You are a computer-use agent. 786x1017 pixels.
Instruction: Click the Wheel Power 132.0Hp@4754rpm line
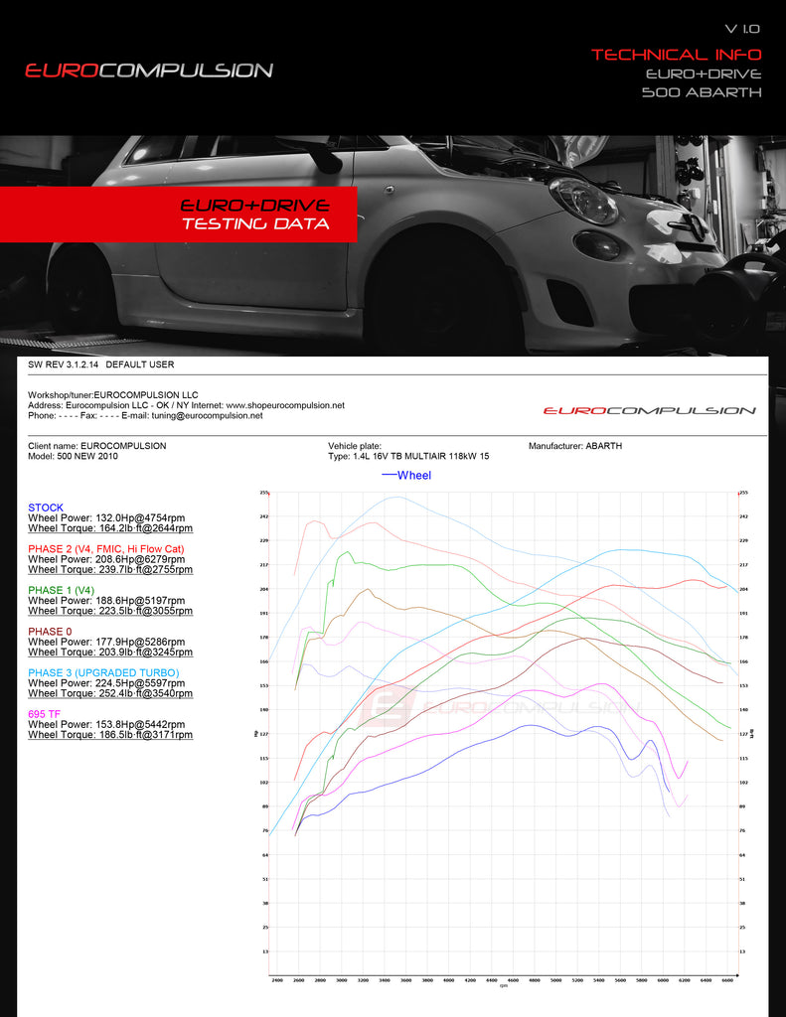coord(106,517)
